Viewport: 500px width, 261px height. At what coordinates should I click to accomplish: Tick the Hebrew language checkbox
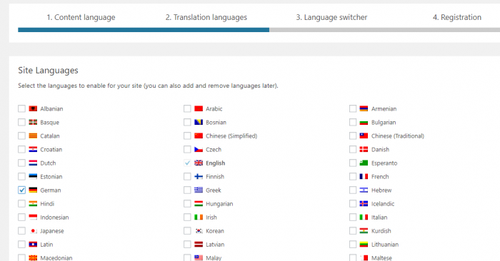pyautogui.click(x=353, y=190)
